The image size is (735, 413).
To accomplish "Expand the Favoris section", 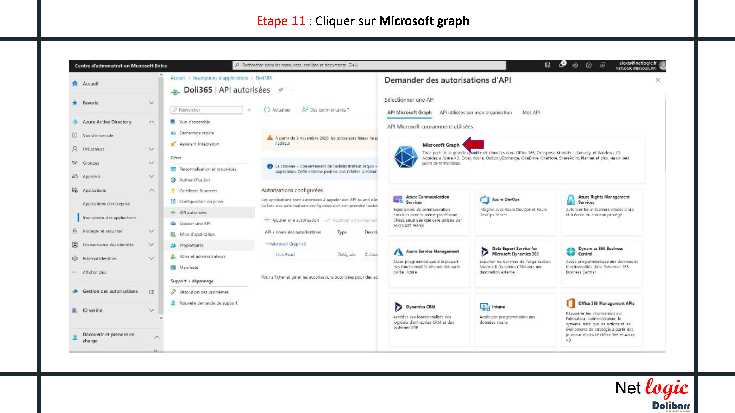I will click(x=151, y=103).
